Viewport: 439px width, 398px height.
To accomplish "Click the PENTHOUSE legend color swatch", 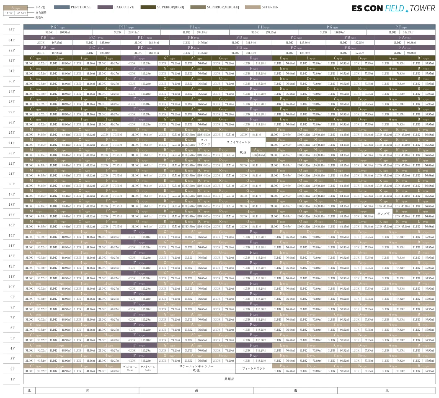I will point(62,7).
